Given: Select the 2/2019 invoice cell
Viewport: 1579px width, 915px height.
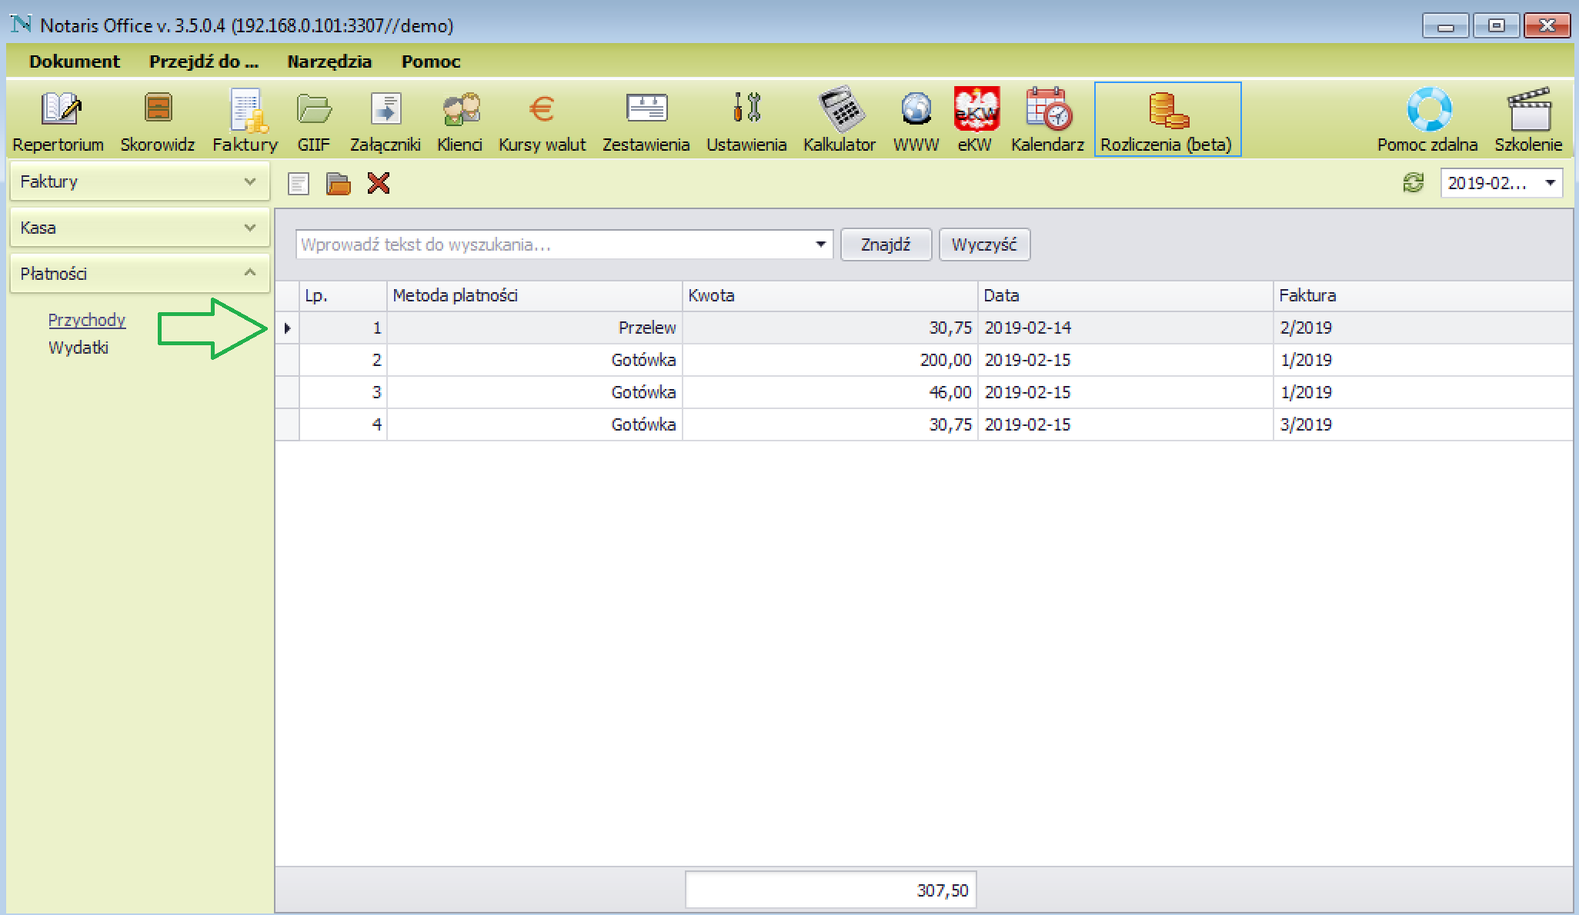Looking at the screenshot, I should pos(1422,328).
